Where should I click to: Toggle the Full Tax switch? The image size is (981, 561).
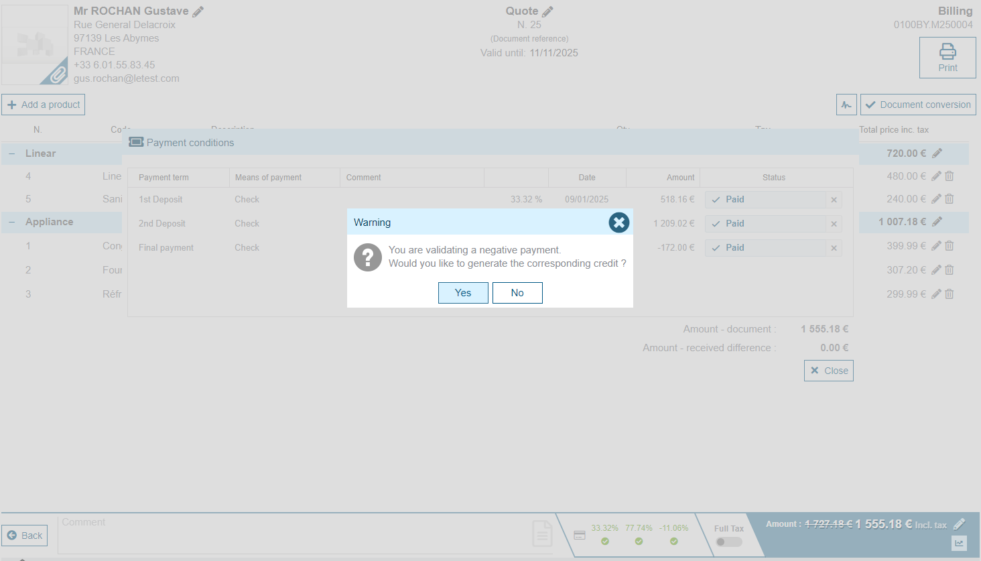coord(728,542)
